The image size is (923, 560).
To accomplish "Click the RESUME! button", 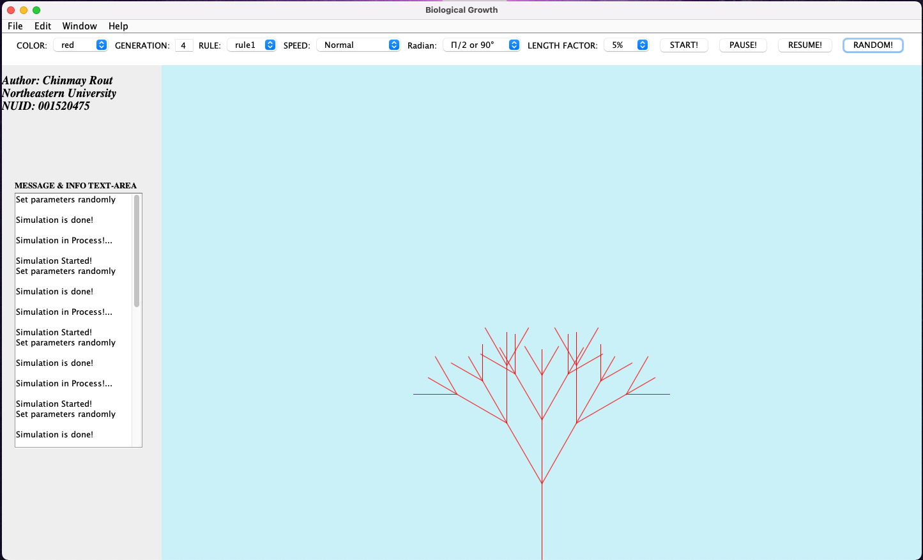I will 804,45.
